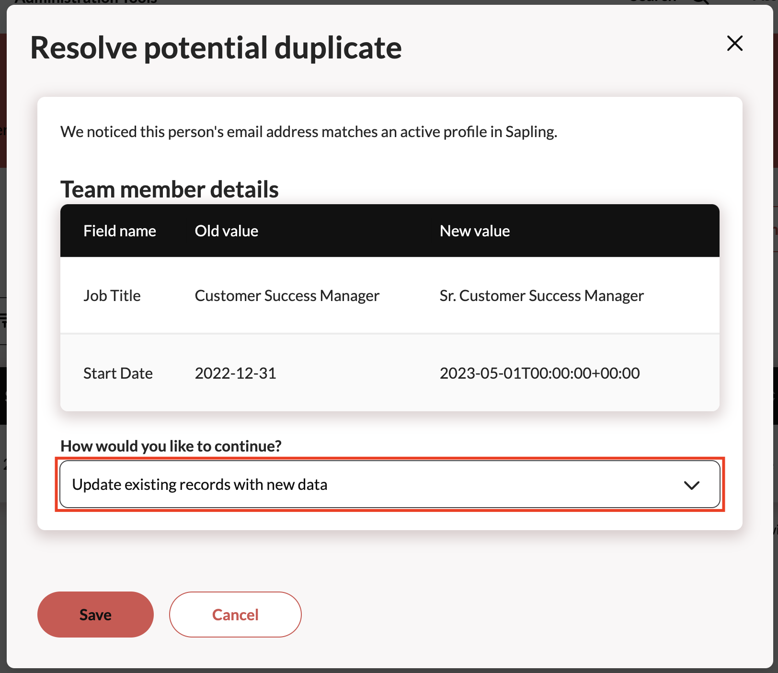Click the 'Team member details' heading

click(x=170, y=189)
